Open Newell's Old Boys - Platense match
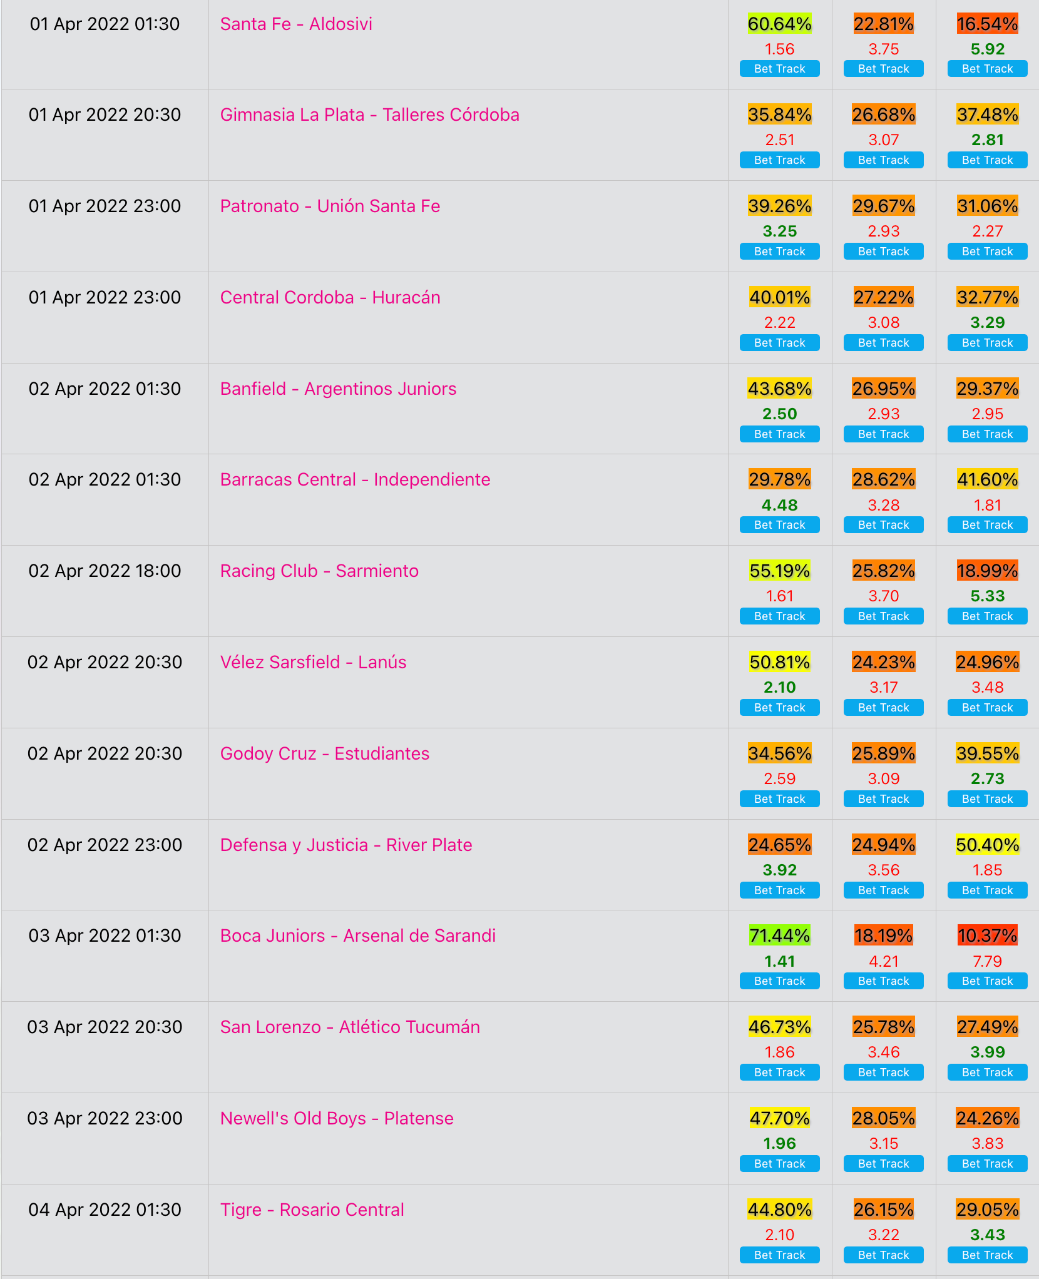 click(x=337, y=1119)
